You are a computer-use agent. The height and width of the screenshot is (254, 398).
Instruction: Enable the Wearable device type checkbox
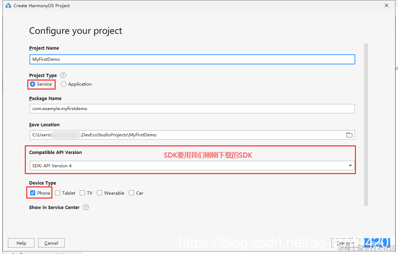pyautogui.click(x=99, y=193)
